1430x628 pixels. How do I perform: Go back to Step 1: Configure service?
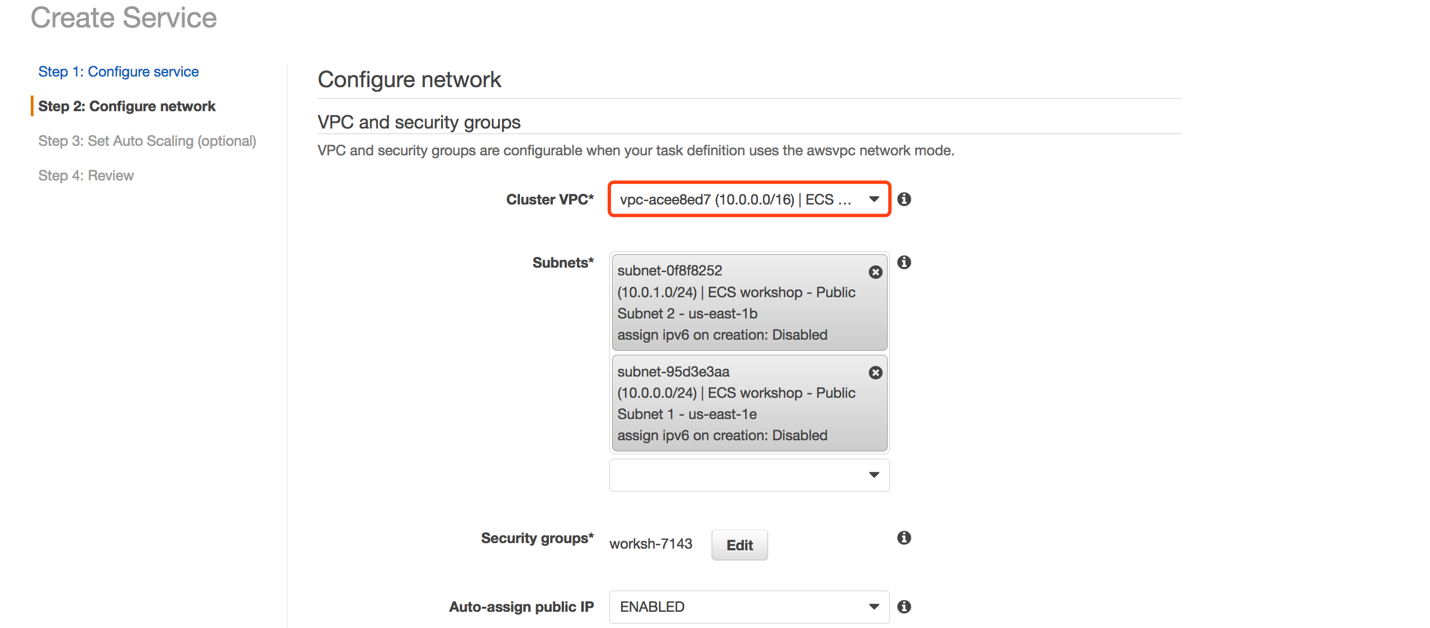[119, 72]
